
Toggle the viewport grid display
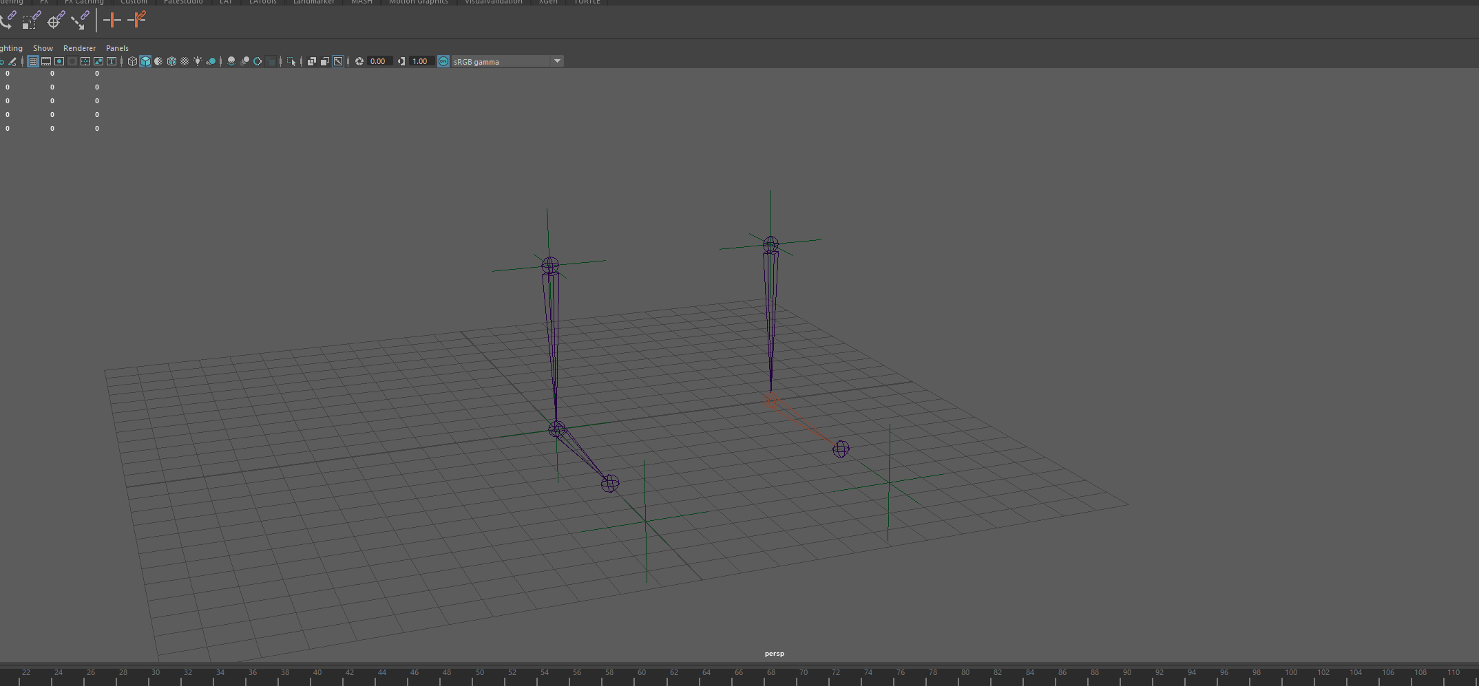(32, 62)
